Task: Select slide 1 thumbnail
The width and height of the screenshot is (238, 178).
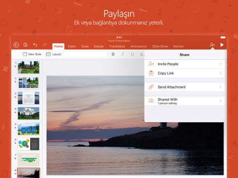Action: pyautogui.click(x=29, y=67)
